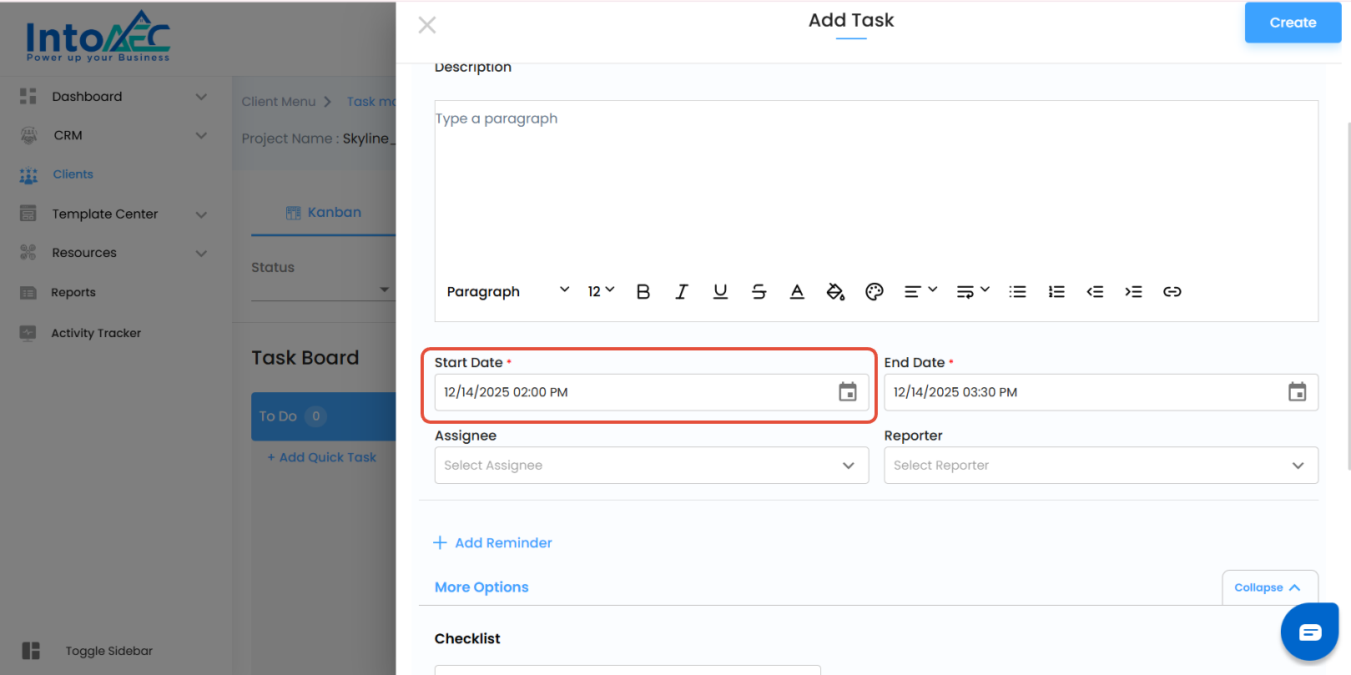Open the chat support widget
Screen dimensions: 1351x675
[1309, 632]
